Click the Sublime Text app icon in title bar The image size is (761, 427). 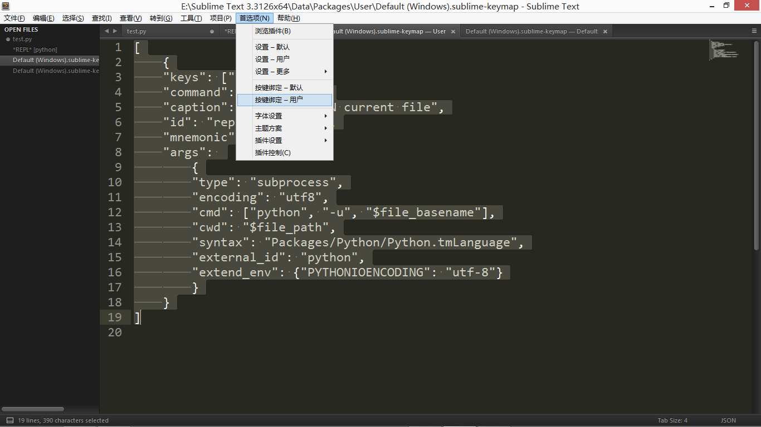point(6,6)
